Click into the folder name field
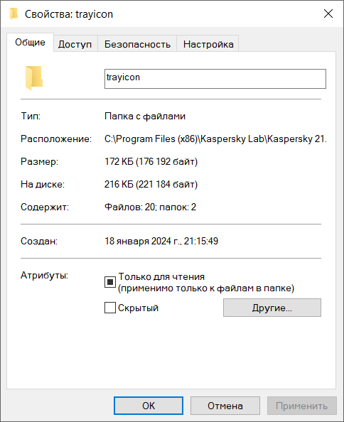344x422 pixels. pos(215,79)
